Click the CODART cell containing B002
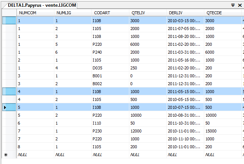Image resolution: width=244 pixels, height=164 pixels. pyautogui.click(x=110, y=83)
